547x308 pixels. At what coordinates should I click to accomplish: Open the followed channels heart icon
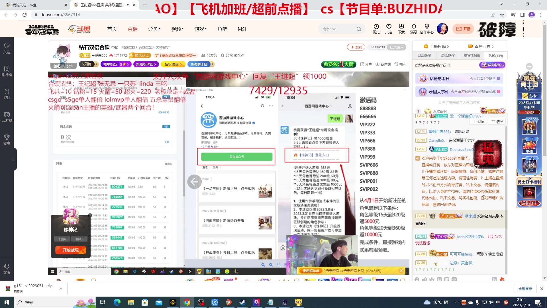coord(389,29)
